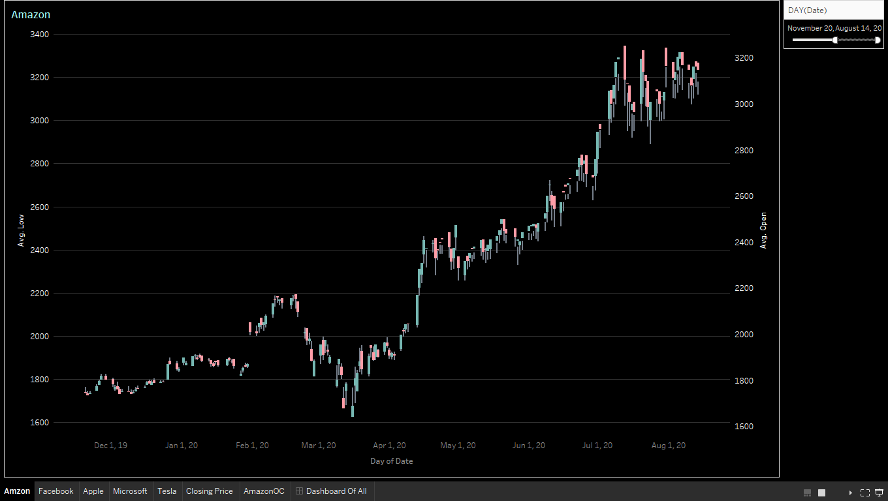Image resolution: width=888 pixels, height=501 pixels.
Task: Enter full screen mode
Action: (x=865, y=492)
